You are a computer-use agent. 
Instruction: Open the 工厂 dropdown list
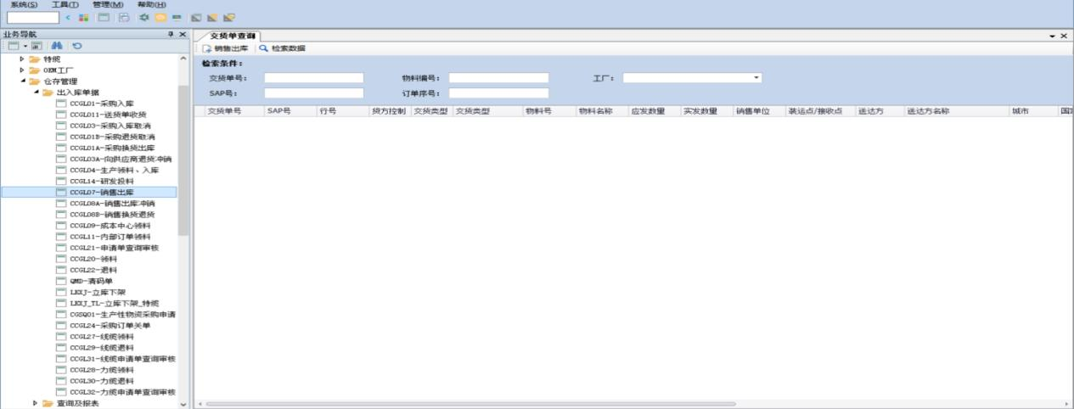click(756, 78)
